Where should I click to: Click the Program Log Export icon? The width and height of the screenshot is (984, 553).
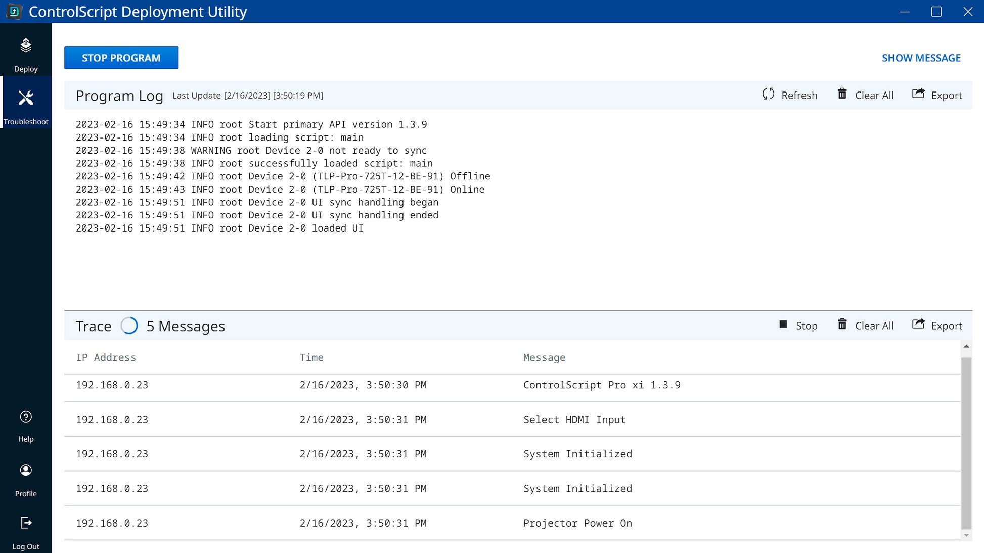tap(918, 94)
